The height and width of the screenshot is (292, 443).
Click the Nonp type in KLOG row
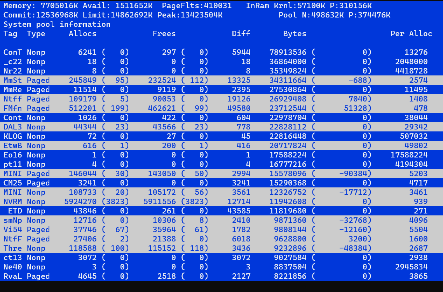click(x=36, y=136)
